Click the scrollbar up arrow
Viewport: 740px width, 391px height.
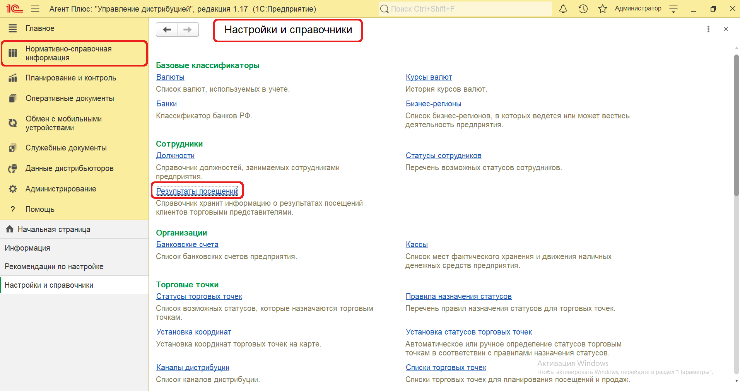737,48
